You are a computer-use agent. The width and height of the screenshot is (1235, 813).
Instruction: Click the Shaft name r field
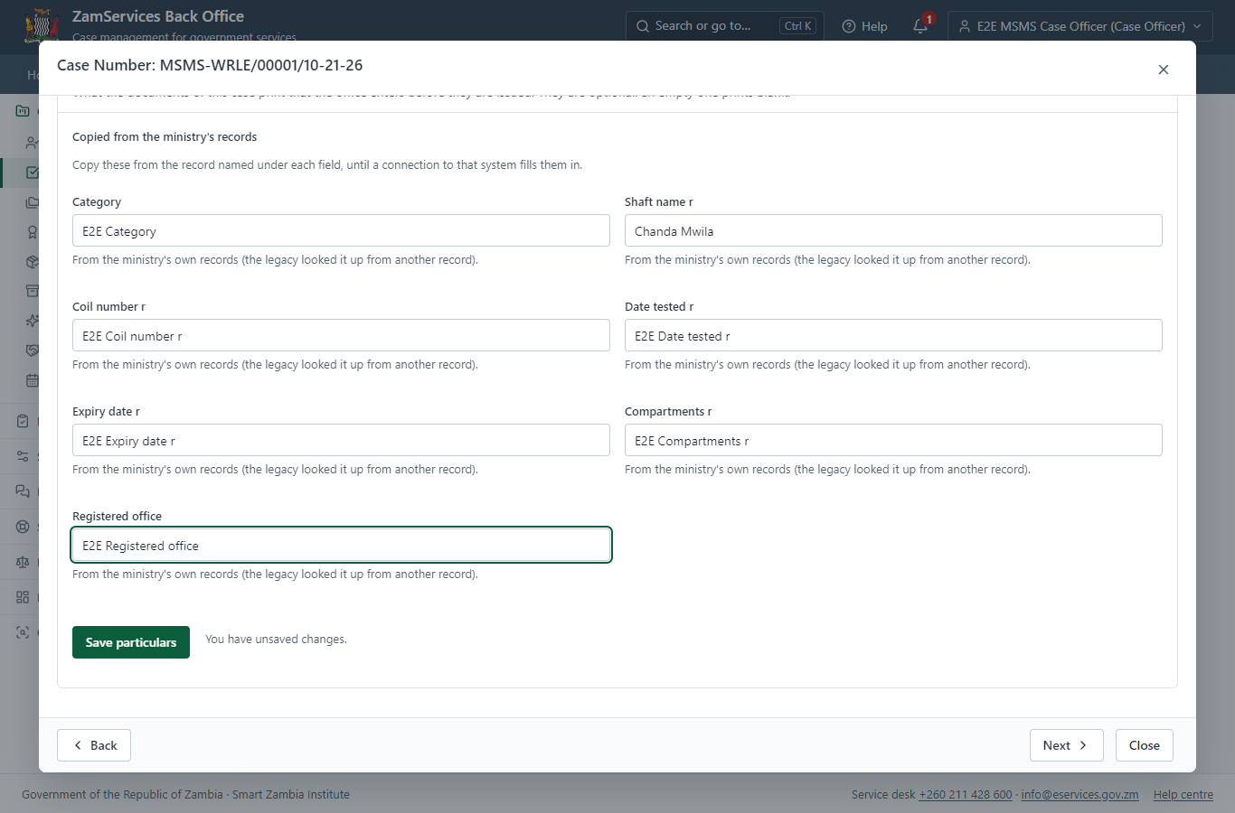(893, 230)
